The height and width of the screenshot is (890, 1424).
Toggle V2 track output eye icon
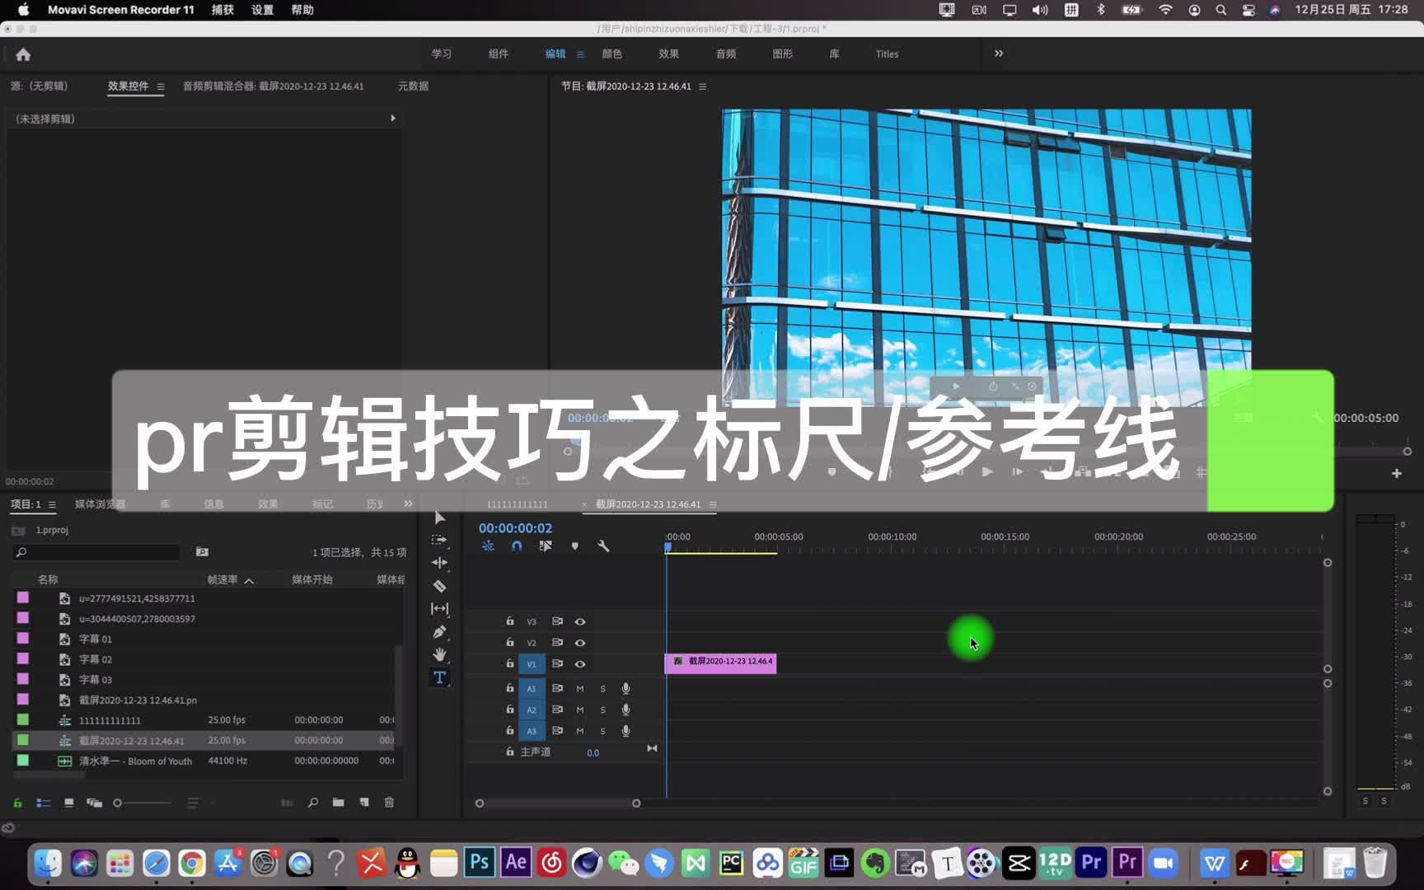pos(580,643)
